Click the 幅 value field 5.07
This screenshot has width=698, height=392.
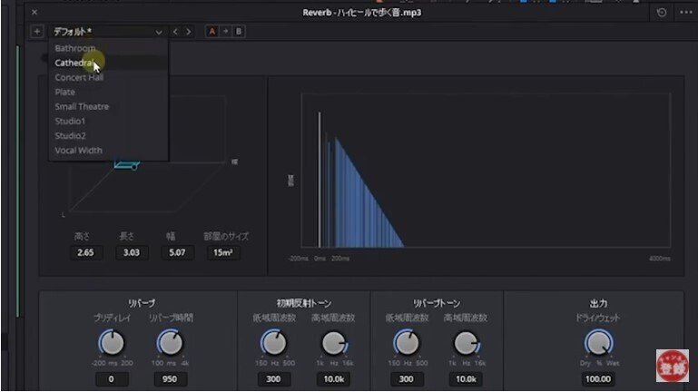tap(177, 253)
